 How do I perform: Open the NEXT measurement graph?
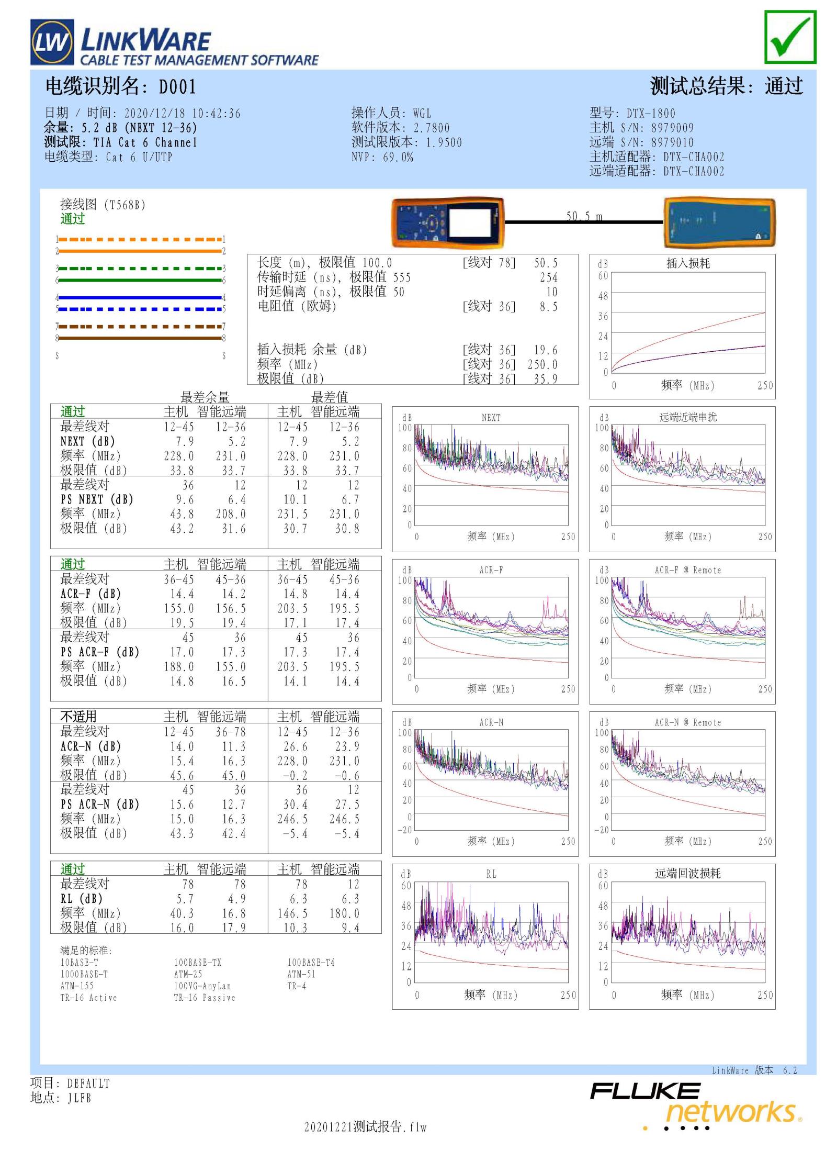[487, 476]
